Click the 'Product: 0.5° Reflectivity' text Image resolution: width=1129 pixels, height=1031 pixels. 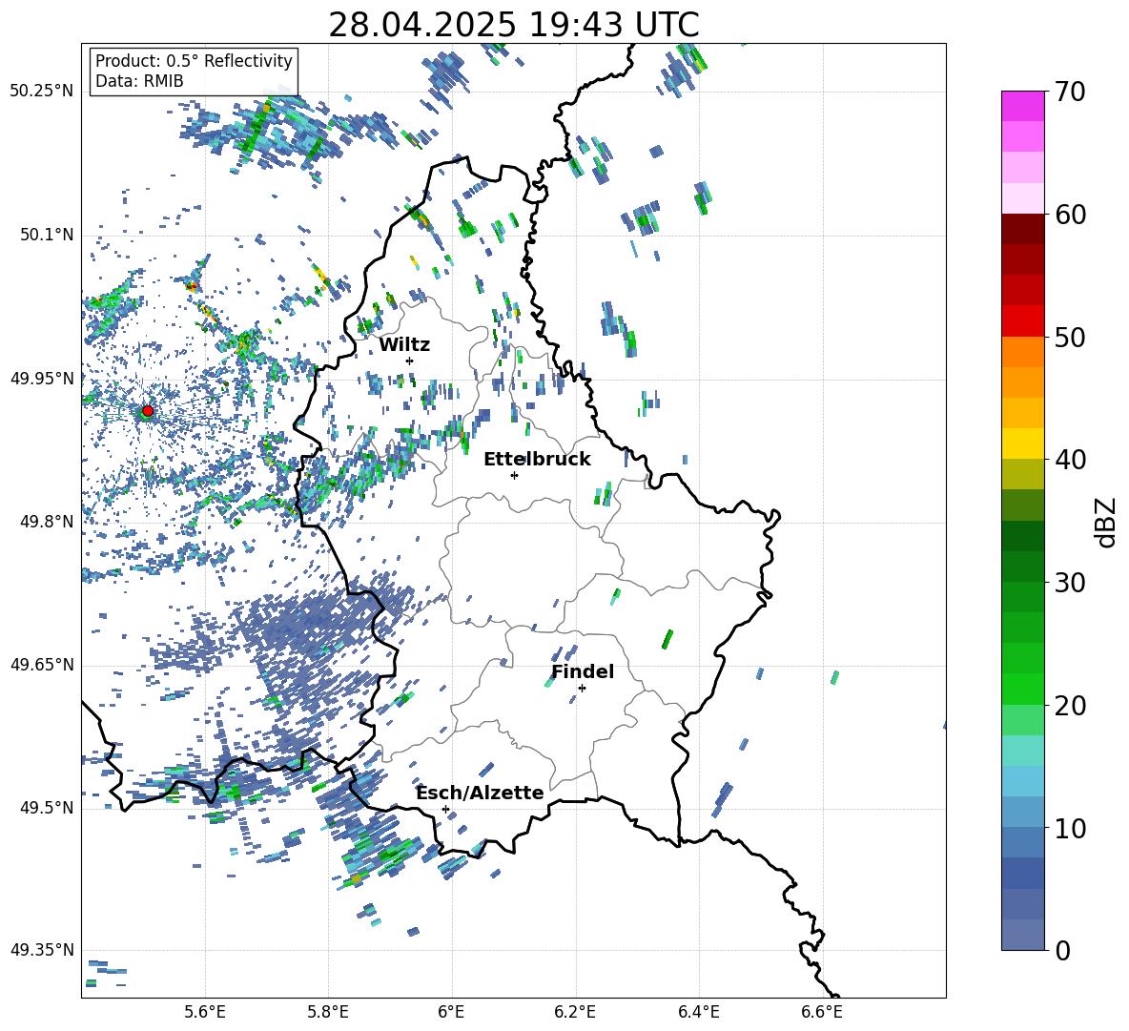point(194,61)
